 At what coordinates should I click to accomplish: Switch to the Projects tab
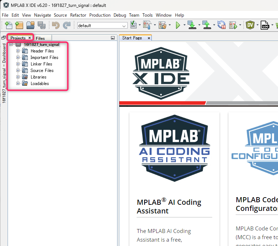pos(18,38)
